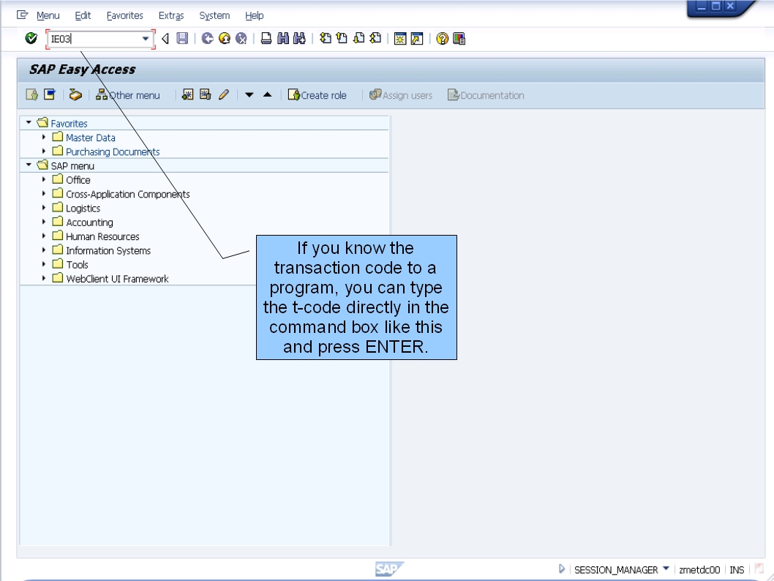Click Add to Favorites icon
774x581 pixels.
187,95
